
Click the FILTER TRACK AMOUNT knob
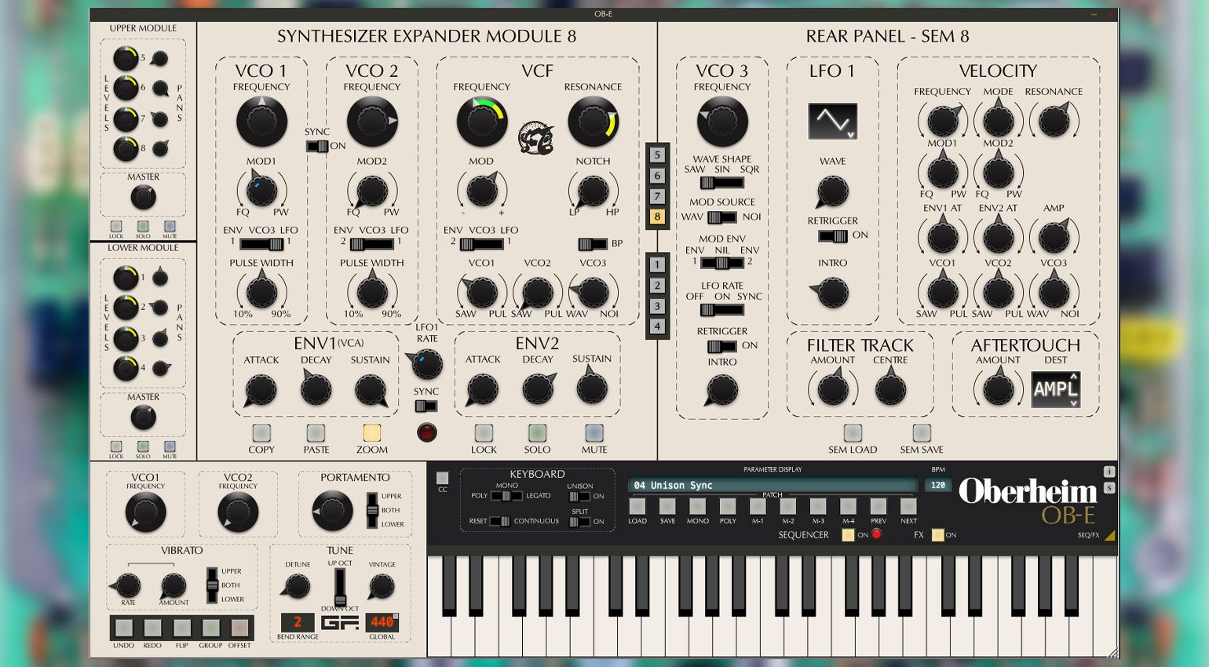(833, 389)
